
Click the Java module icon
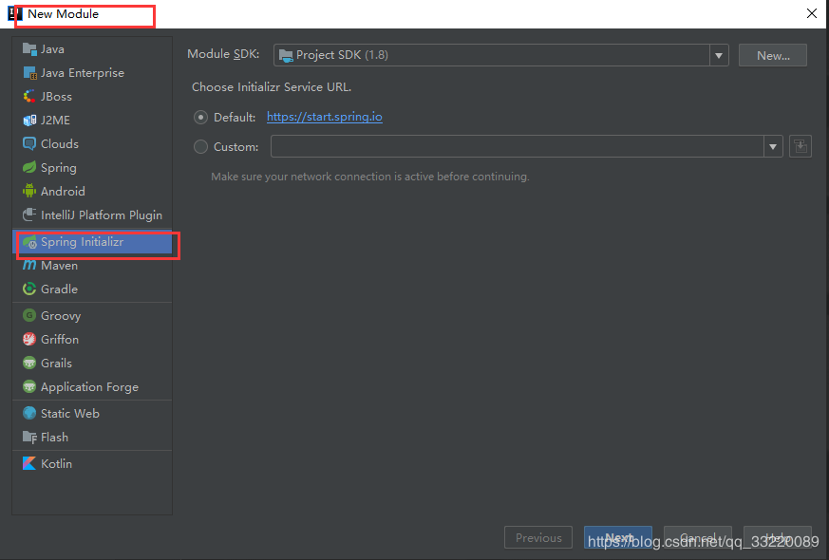click(29, 49)
